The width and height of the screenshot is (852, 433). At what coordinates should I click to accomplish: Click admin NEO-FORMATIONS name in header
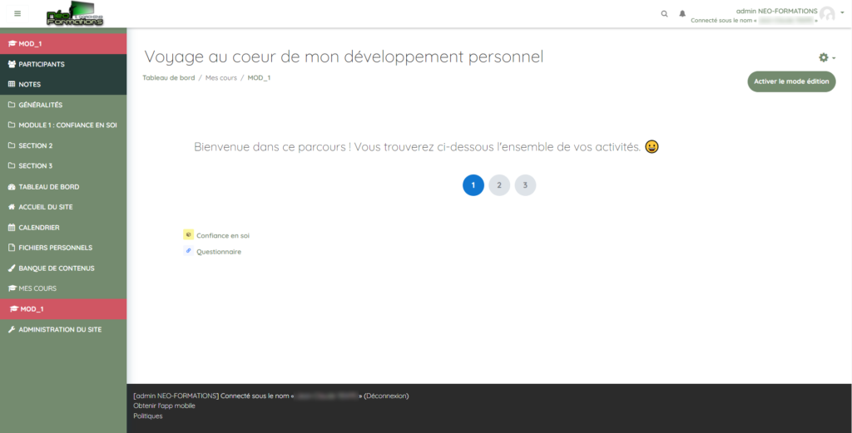coord(776,11)
